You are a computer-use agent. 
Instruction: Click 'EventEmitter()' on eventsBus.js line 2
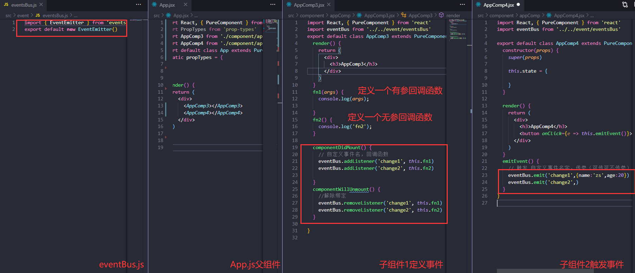click(98, 29)
